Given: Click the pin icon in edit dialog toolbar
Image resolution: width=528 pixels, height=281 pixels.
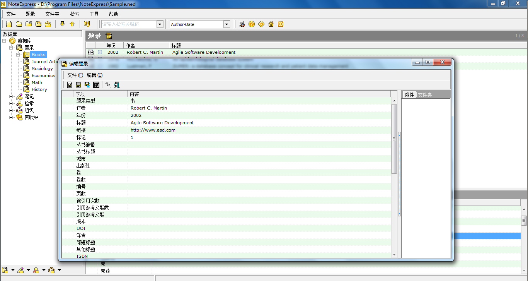Looking at the screenshot, I should (108, 85).
